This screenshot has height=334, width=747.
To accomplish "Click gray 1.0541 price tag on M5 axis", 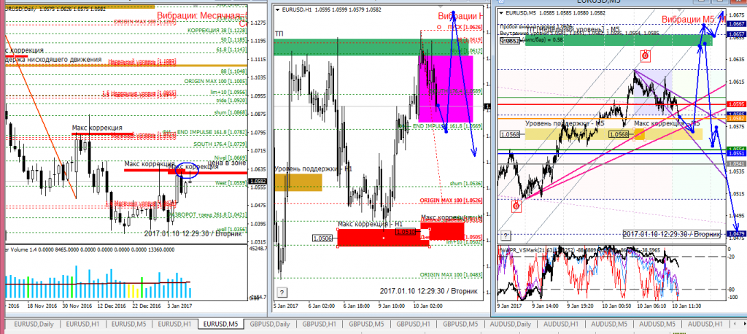I will coord(735,163).
